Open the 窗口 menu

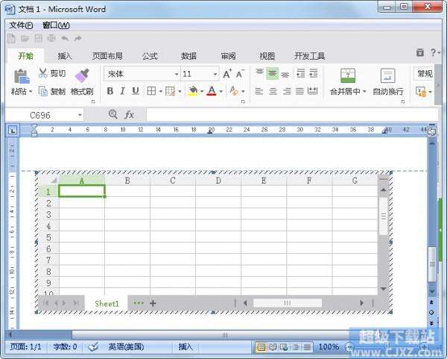[56, 25]
